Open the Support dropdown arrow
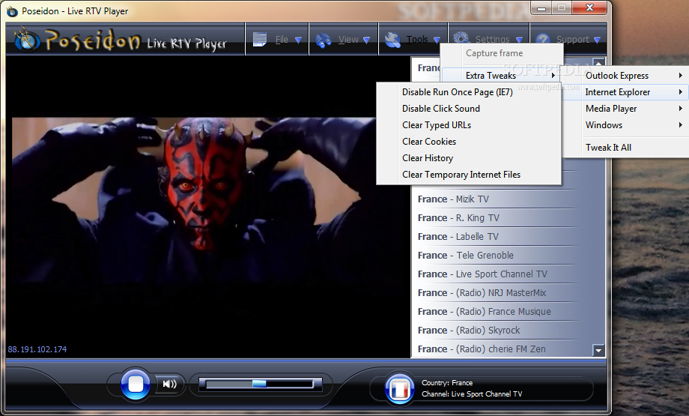The image size is (689, 416). tap(597, 40)
